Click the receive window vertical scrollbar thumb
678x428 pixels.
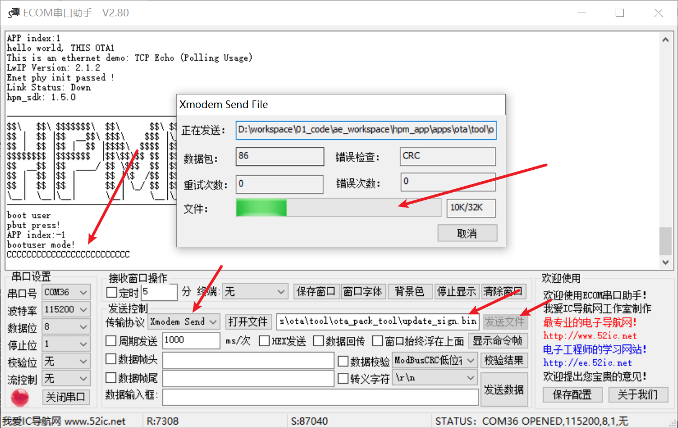click(x=665, y=241)
